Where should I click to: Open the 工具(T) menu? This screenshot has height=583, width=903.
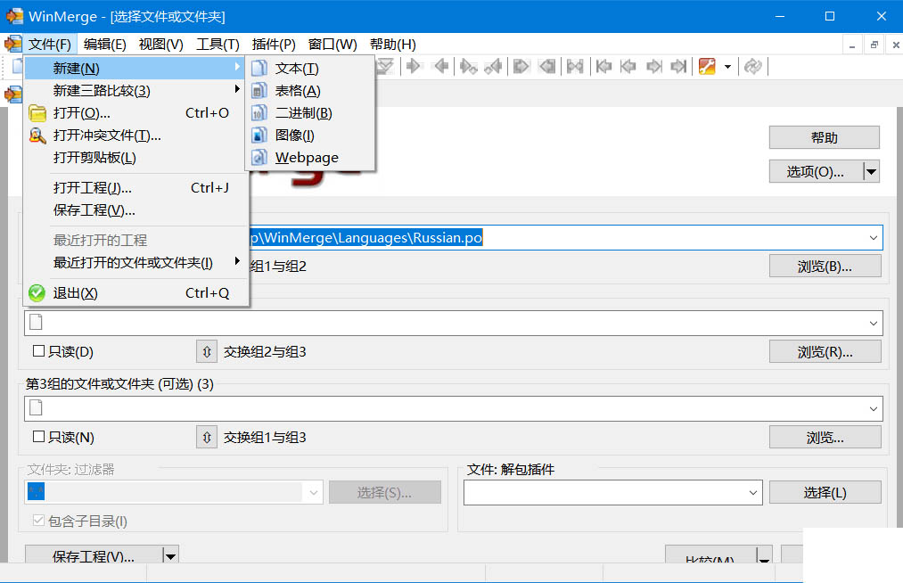tap(218, 45)
